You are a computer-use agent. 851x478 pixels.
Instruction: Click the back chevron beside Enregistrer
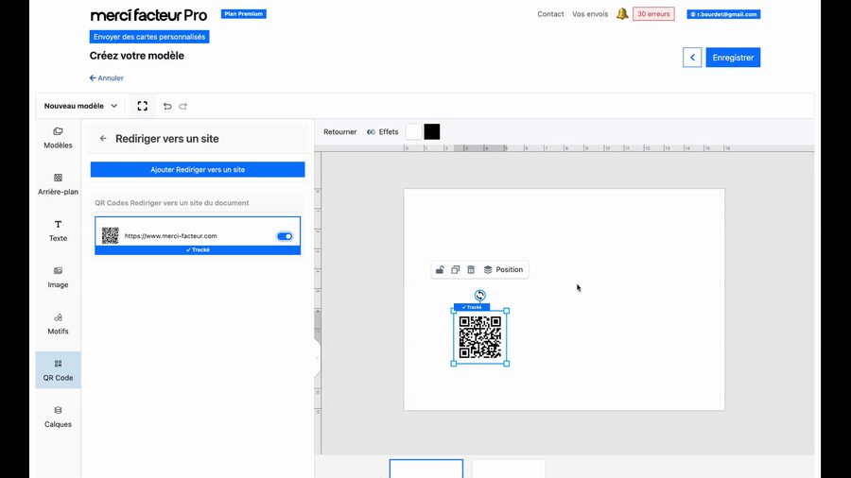(x=692, y=58)
